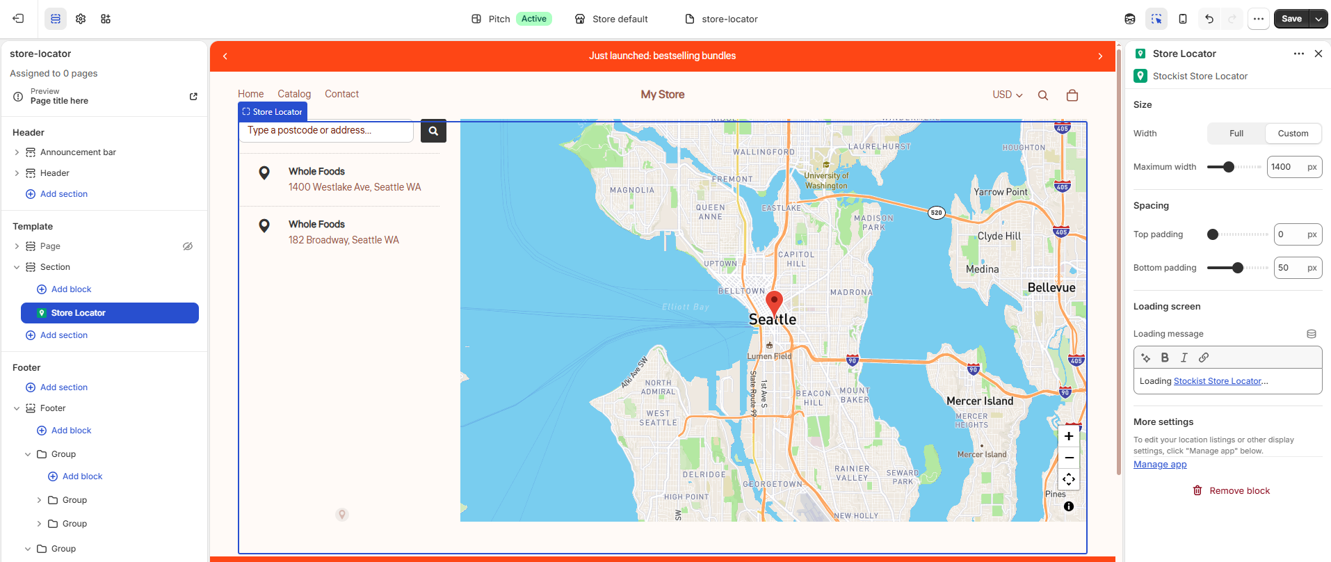Open the Catalog menu link
1331x562 pixels.
294,94
